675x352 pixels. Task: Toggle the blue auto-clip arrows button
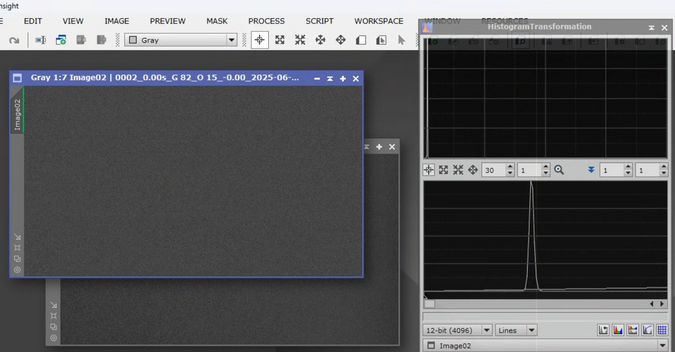(x=590, y=170)
